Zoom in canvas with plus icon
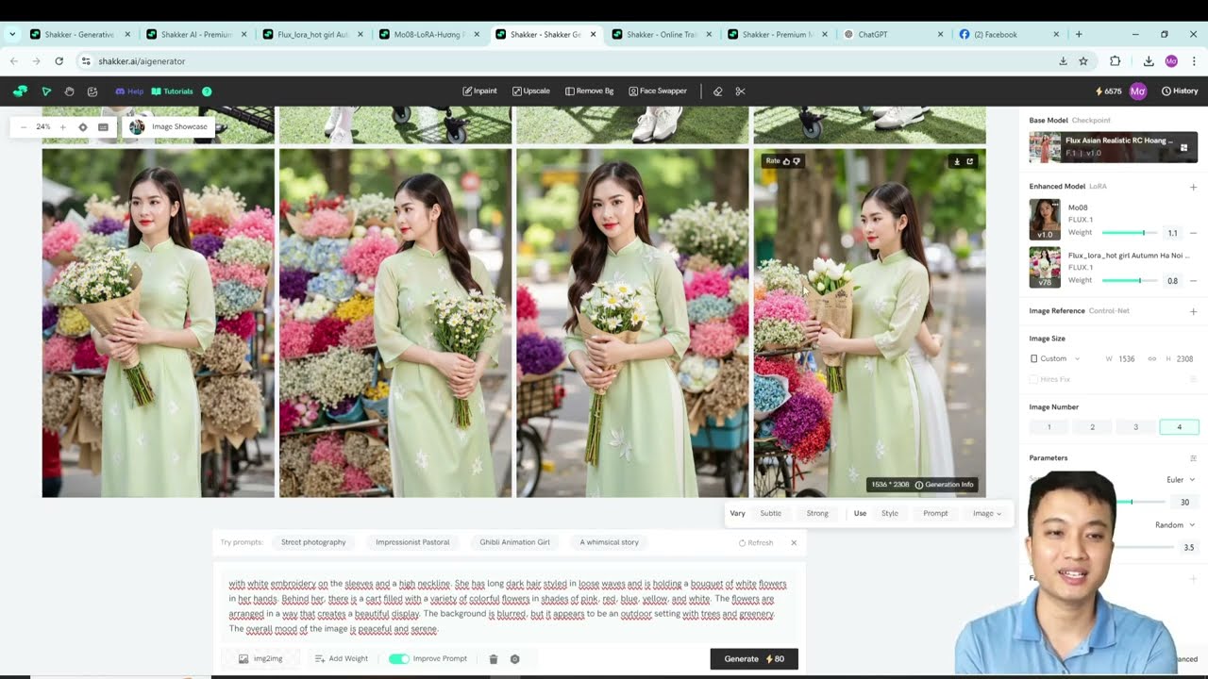 tap(63, 126)
